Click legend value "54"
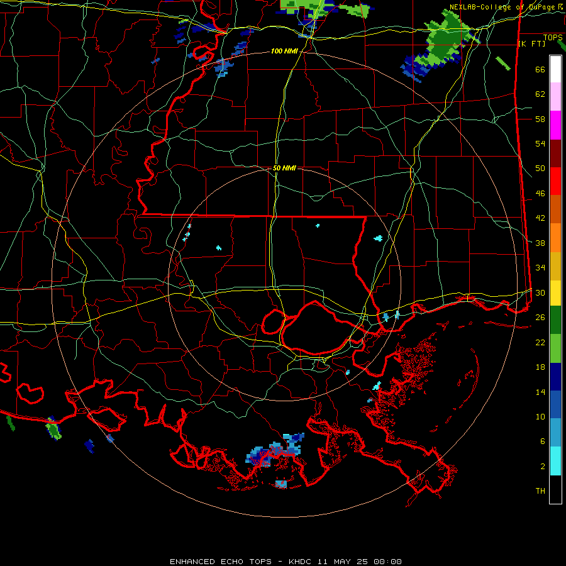 click(x=540, y=143)
